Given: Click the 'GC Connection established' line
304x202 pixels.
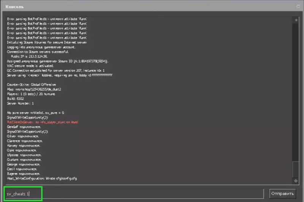Looking at the screenshot, I should (x=56, y=70).
